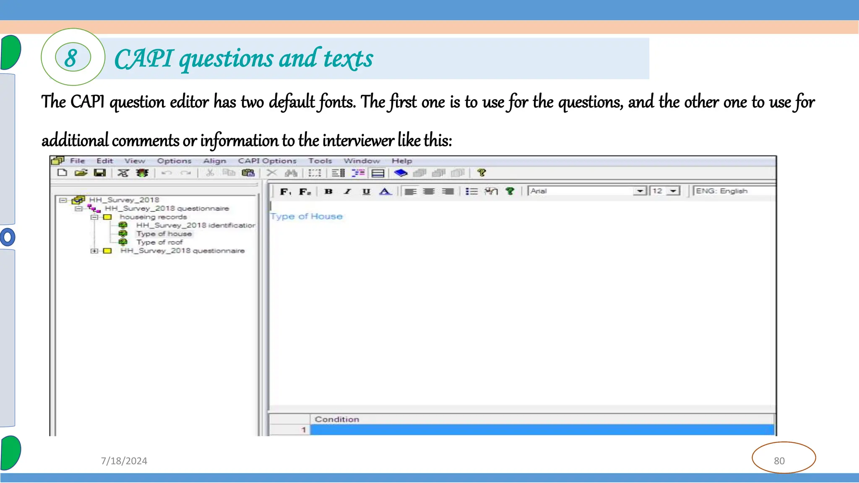Select houseing records tree item
Image resolution: width=859 pixels, height=483 pixels.
coord(153,217)
